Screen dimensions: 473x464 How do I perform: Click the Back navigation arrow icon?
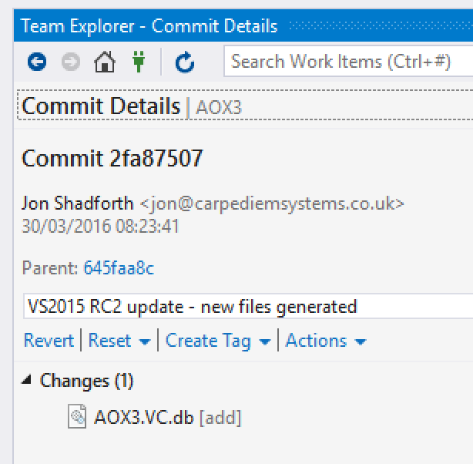(36, 62)
